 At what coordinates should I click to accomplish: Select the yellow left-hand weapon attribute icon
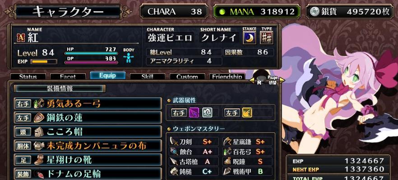(x=247, y=112)
